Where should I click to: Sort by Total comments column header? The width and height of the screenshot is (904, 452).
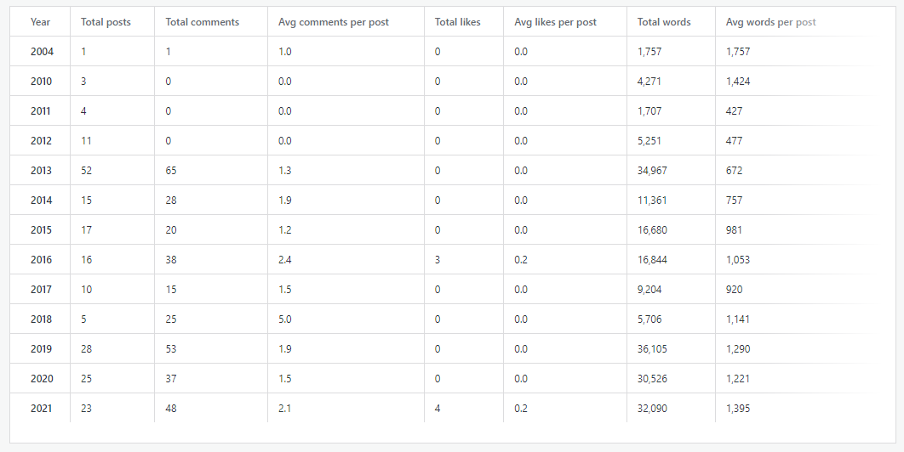point(203,22)
